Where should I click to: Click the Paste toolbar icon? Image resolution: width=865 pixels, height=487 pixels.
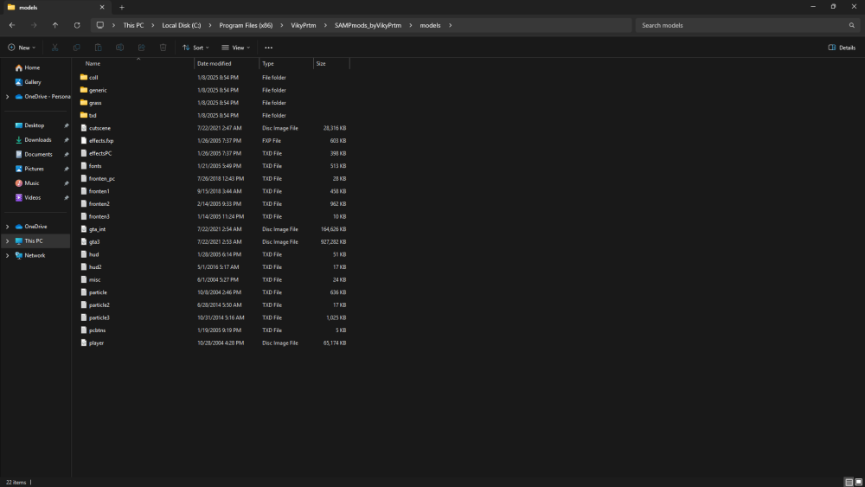99,48
